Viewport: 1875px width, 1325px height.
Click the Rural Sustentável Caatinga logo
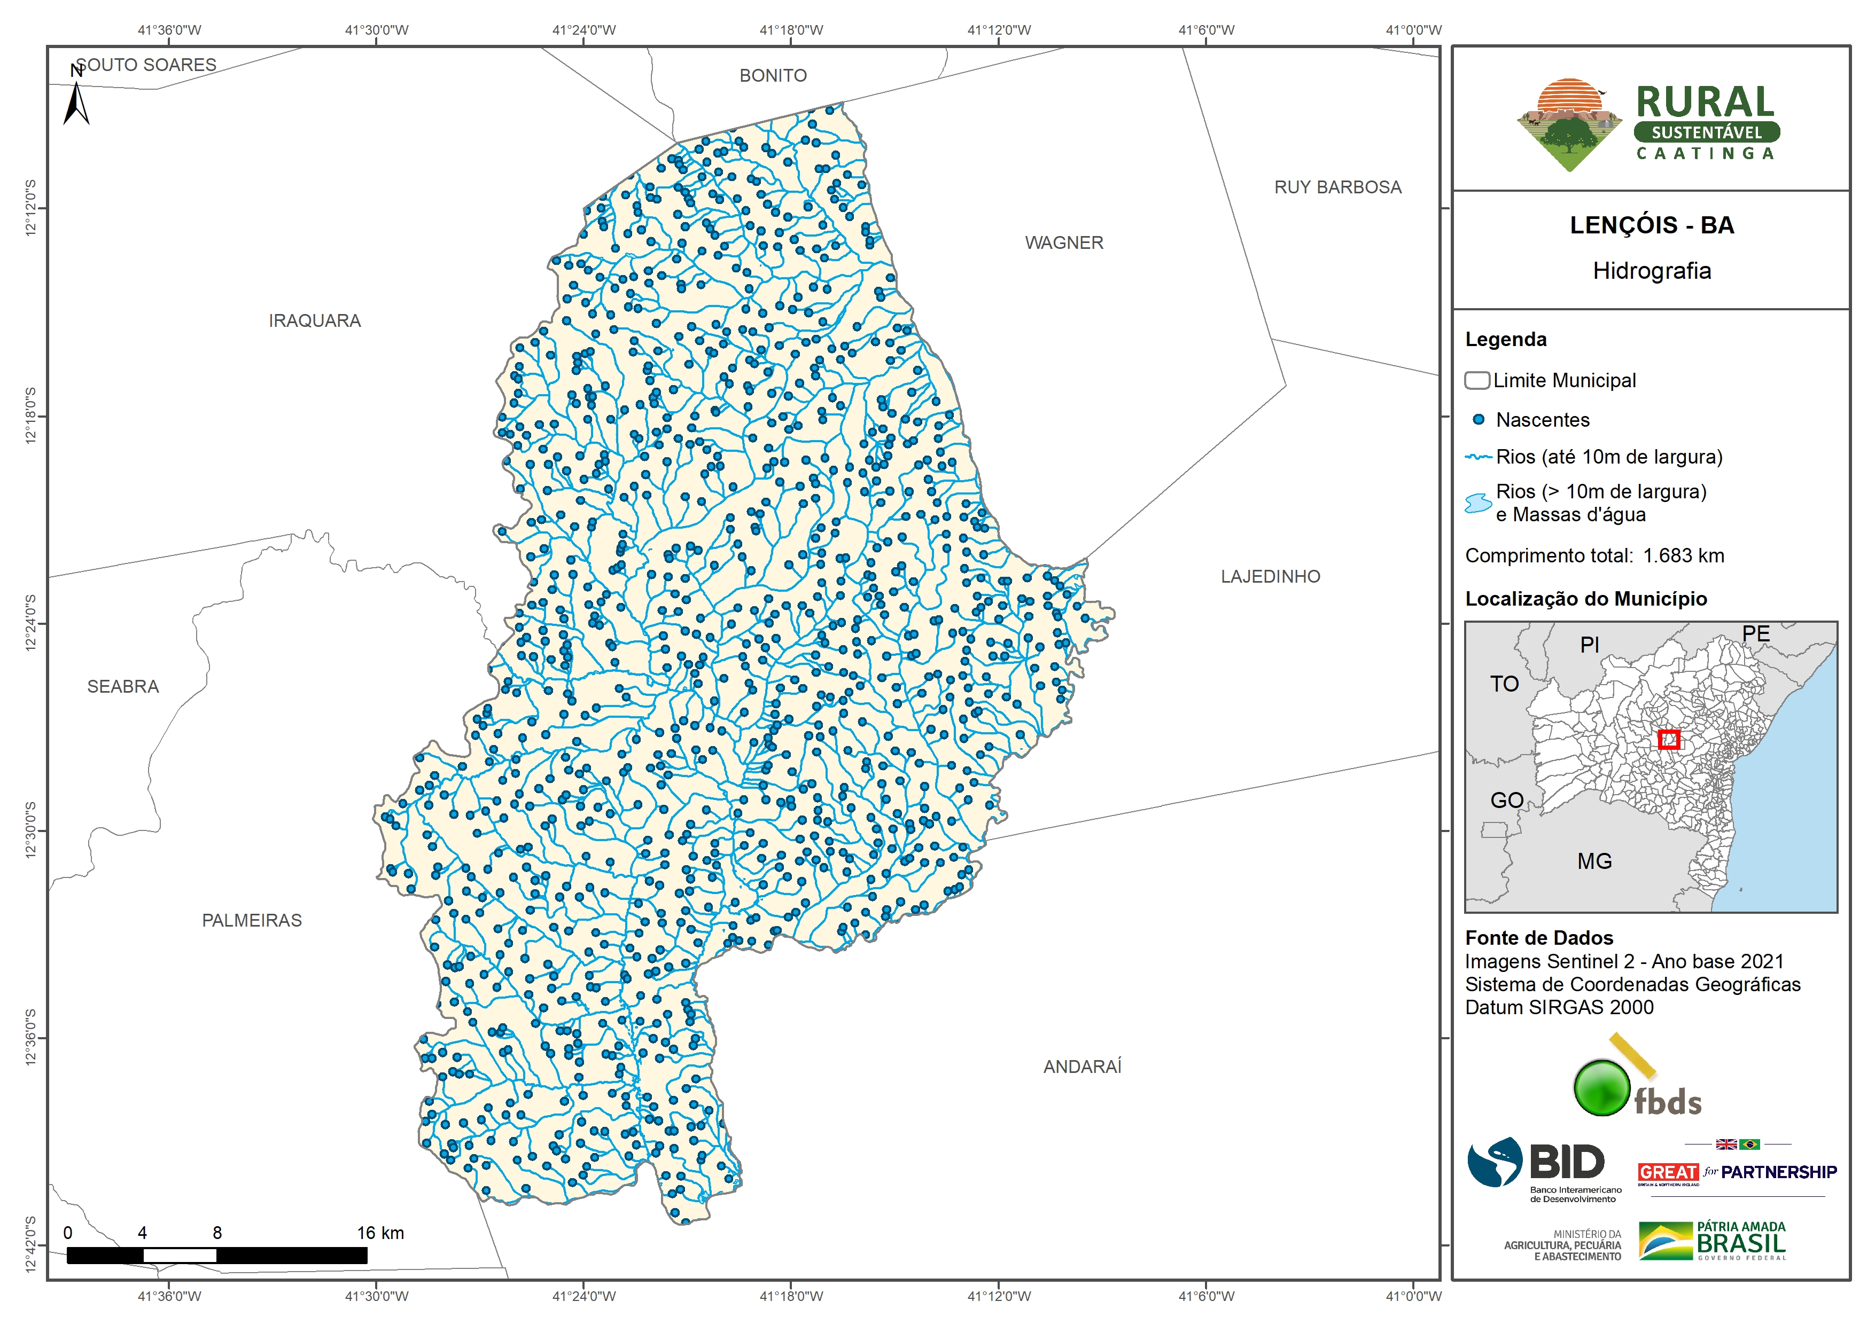(x=1649, y=125)
